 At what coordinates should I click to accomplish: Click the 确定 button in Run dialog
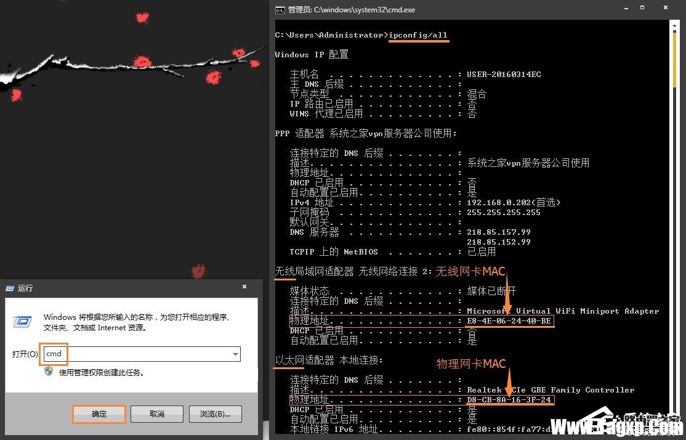click(99, 414)
